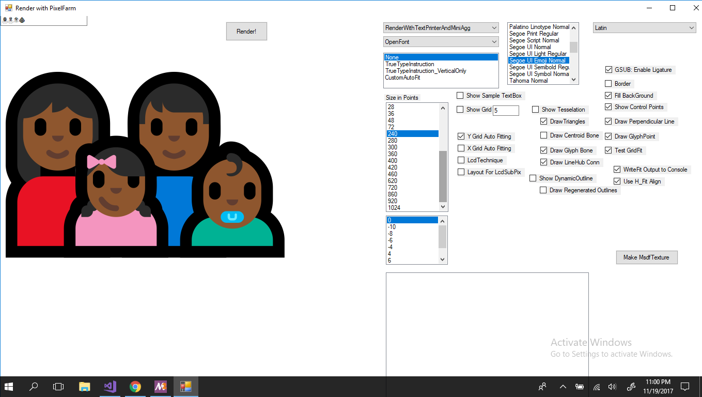Image resolution: width=702 pixels, height=397 pixels.
Task: Choose Palatino Linotype Normal font
Action: click(539, 27)
